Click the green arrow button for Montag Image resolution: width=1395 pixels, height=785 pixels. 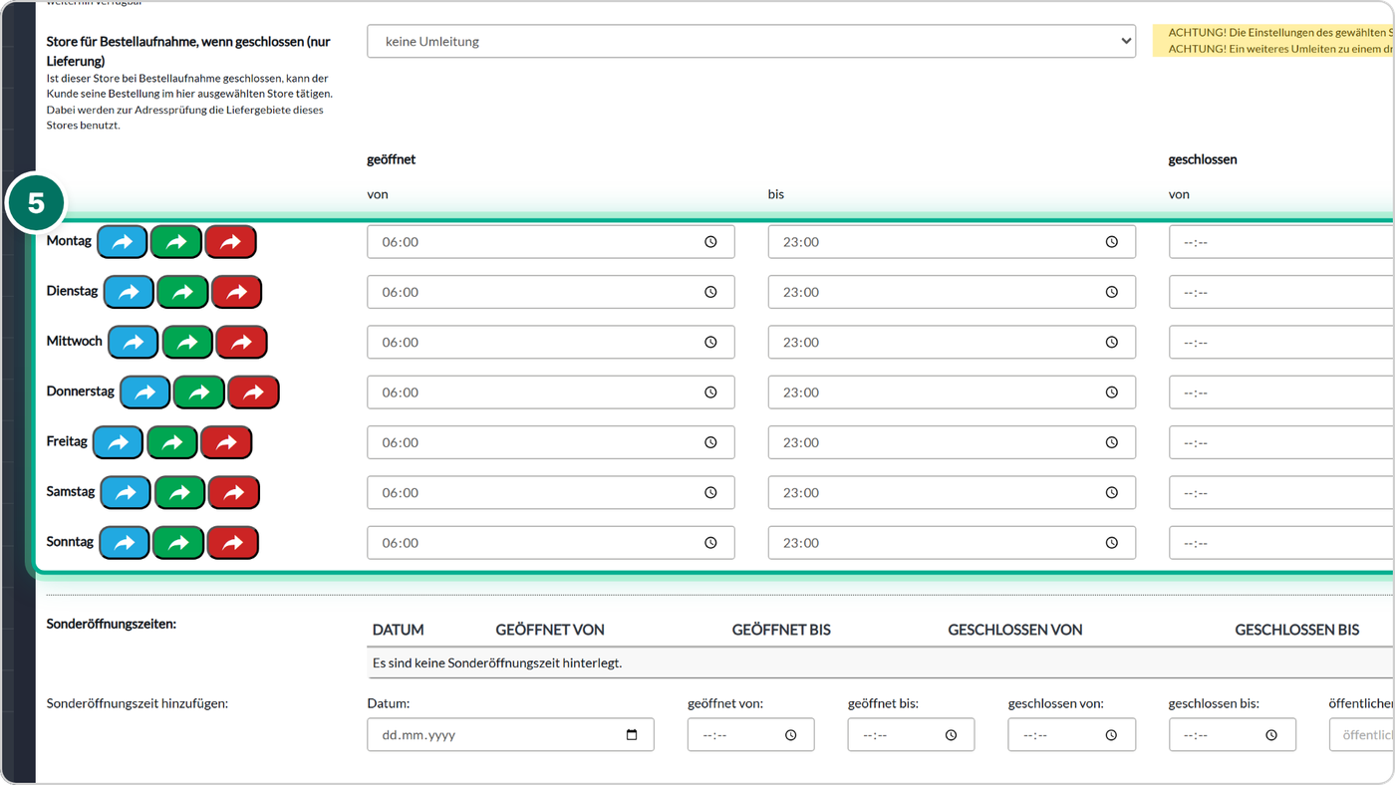click(175, 242)
